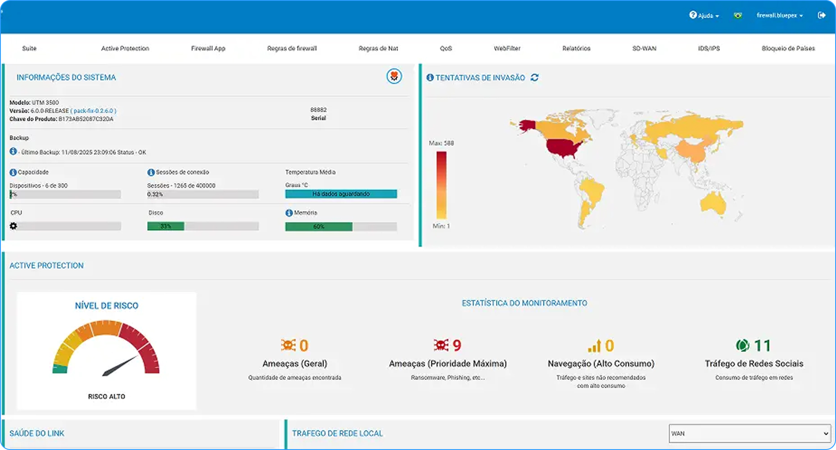Screen dimensions: 836x450
Task: Click 'Sessões - 1265 de 400000' text
Action: click(181, 186)
